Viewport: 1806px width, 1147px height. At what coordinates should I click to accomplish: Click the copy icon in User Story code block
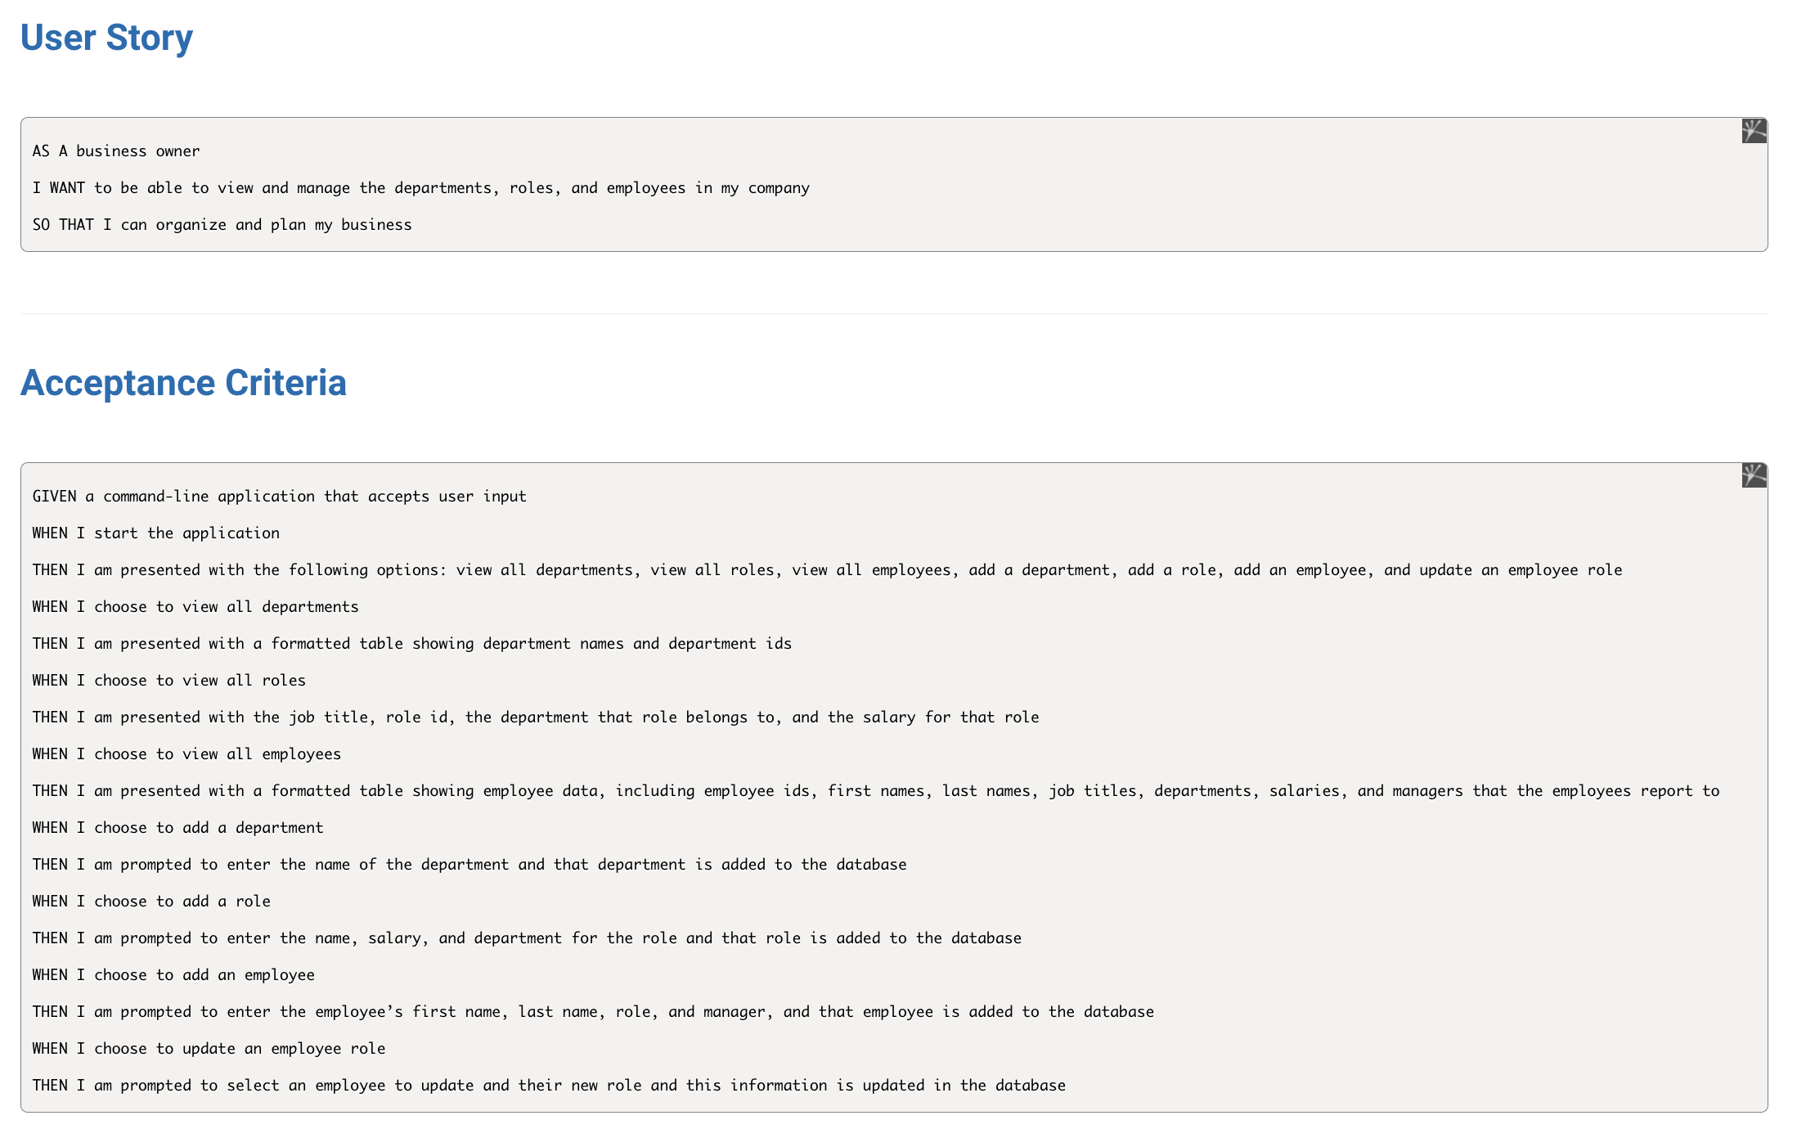pos(1754,131)
